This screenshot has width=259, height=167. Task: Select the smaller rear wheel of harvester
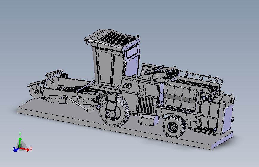click(174, 126)
